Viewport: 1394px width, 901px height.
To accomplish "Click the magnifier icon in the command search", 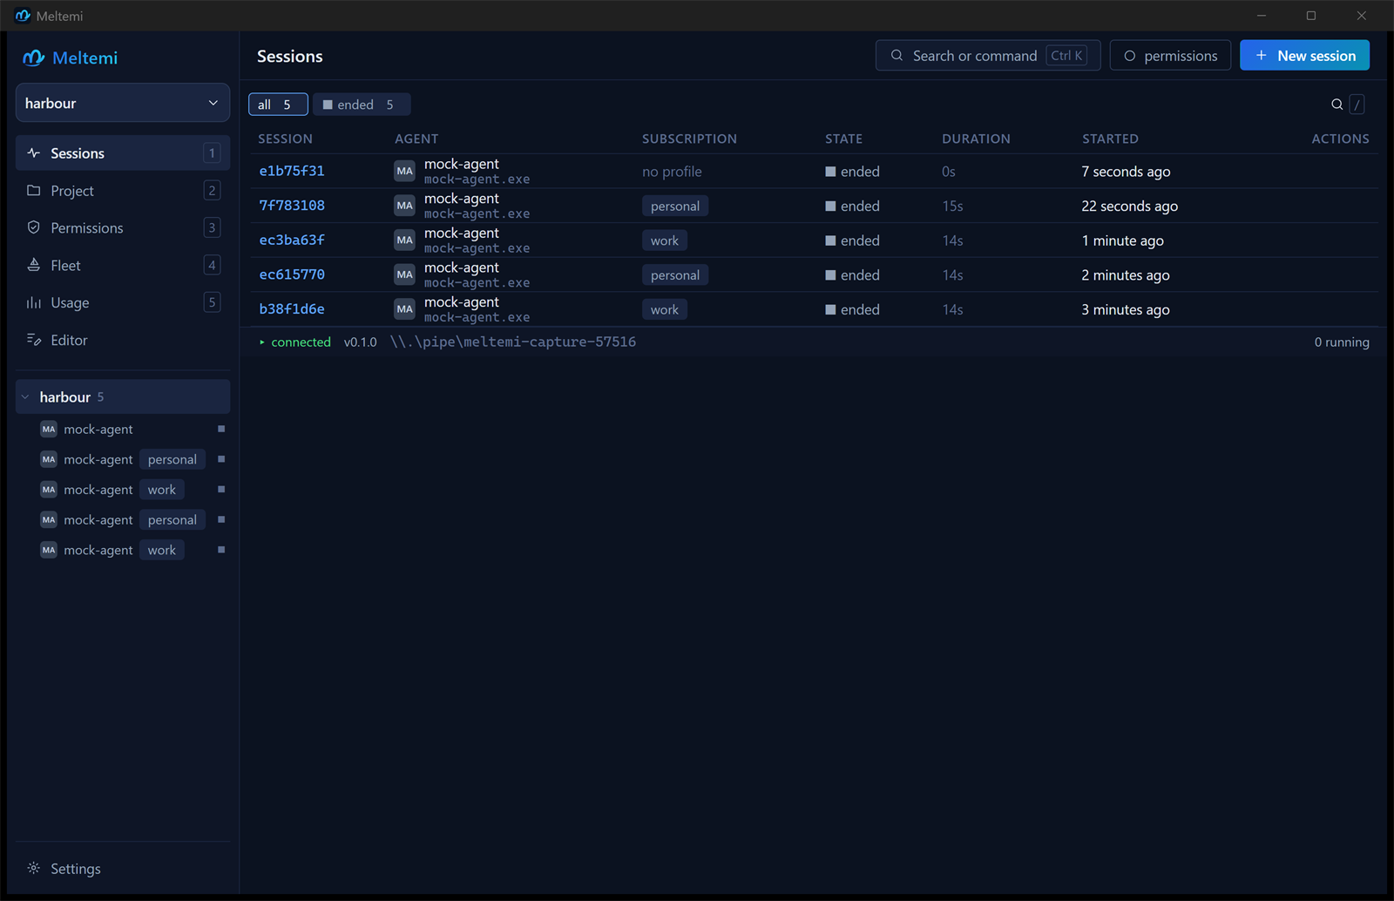I will (x=897, y=56).
